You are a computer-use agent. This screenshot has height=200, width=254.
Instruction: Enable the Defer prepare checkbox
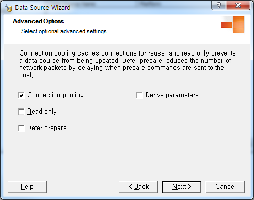click(x=21, y=128)
